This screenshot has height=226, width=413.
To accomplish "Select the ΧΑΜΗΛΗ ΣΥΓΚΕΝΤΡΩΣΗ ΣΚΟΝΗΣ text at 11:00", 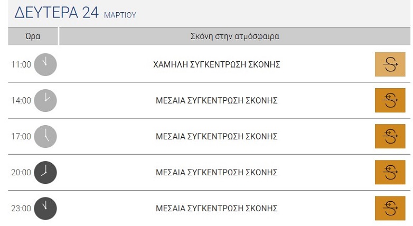I will pyautogui.click(x=217, y=64).
